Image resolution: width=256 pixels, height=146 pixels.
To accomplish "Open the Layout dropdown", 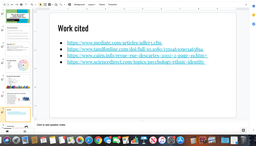I will [92, 4].
